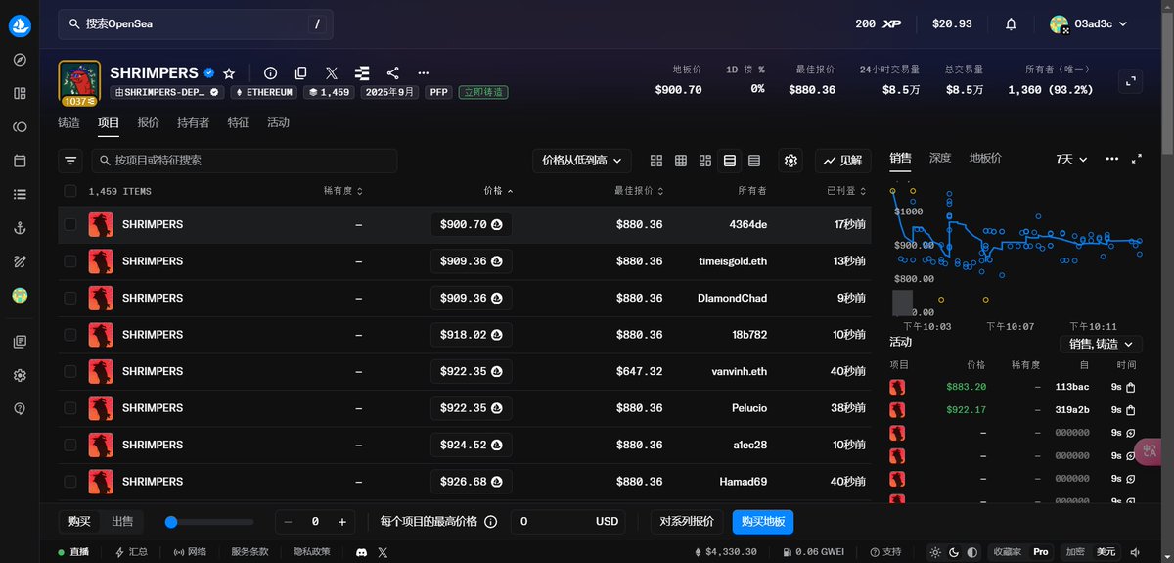Expand the chart panel with its fullscreen icon
Image resolution: width=1174 pixels, height=563 pixels.
pos(1137,159)
